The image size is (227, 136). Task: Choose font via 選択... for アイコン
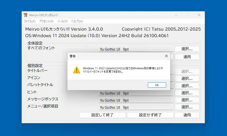pyautogui.click(x=187, y=79)
